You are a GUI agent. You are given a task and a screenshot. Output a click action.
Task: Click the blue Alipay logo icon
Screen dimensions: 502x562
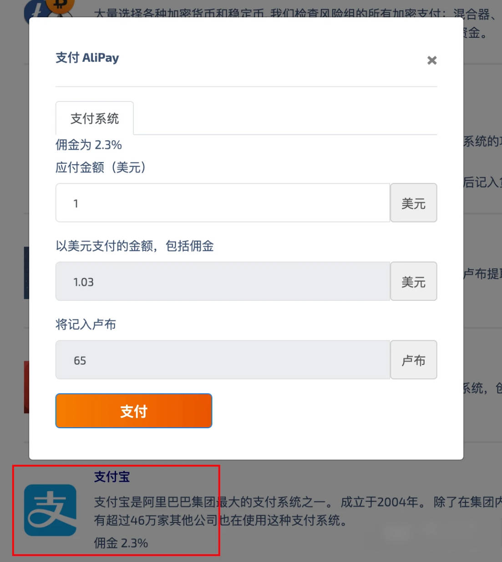[x=50, y=510]
